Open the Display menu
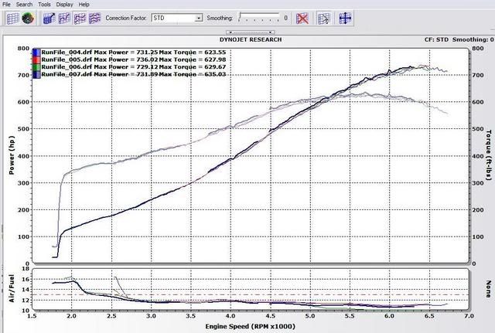The width and height of the screenshot is (495, 333). click(x=65, y=4)
